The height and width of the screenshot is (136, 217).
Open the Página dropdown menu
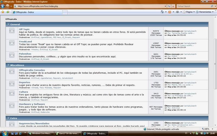(189, 12)
